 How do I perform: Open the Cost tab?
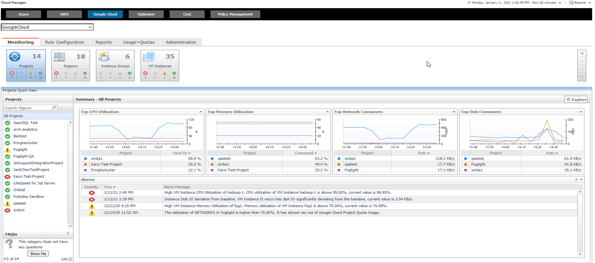point(187,14)
